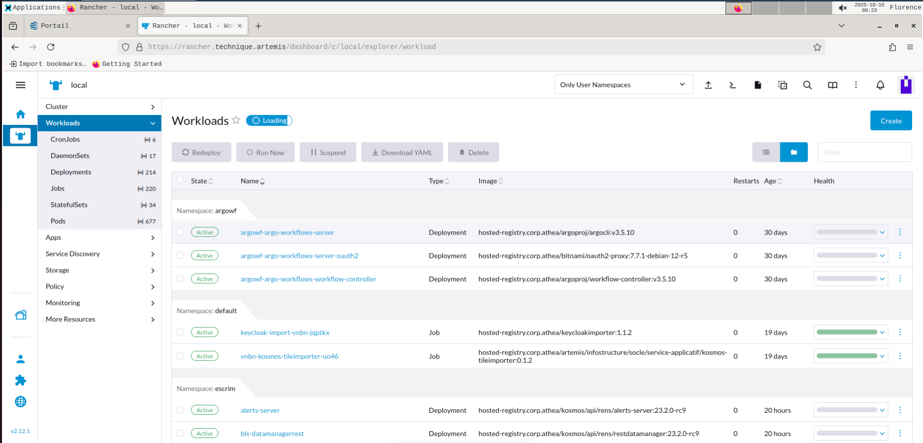Check the argowf-argo-workflows-server row checkbox
The height and width of the screenshot is (443, 923).
180,232
